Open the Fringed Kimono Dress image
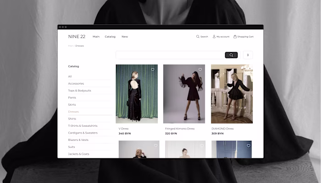The width and height of the screenshot is (321, 183). click(x=184, y=94)
